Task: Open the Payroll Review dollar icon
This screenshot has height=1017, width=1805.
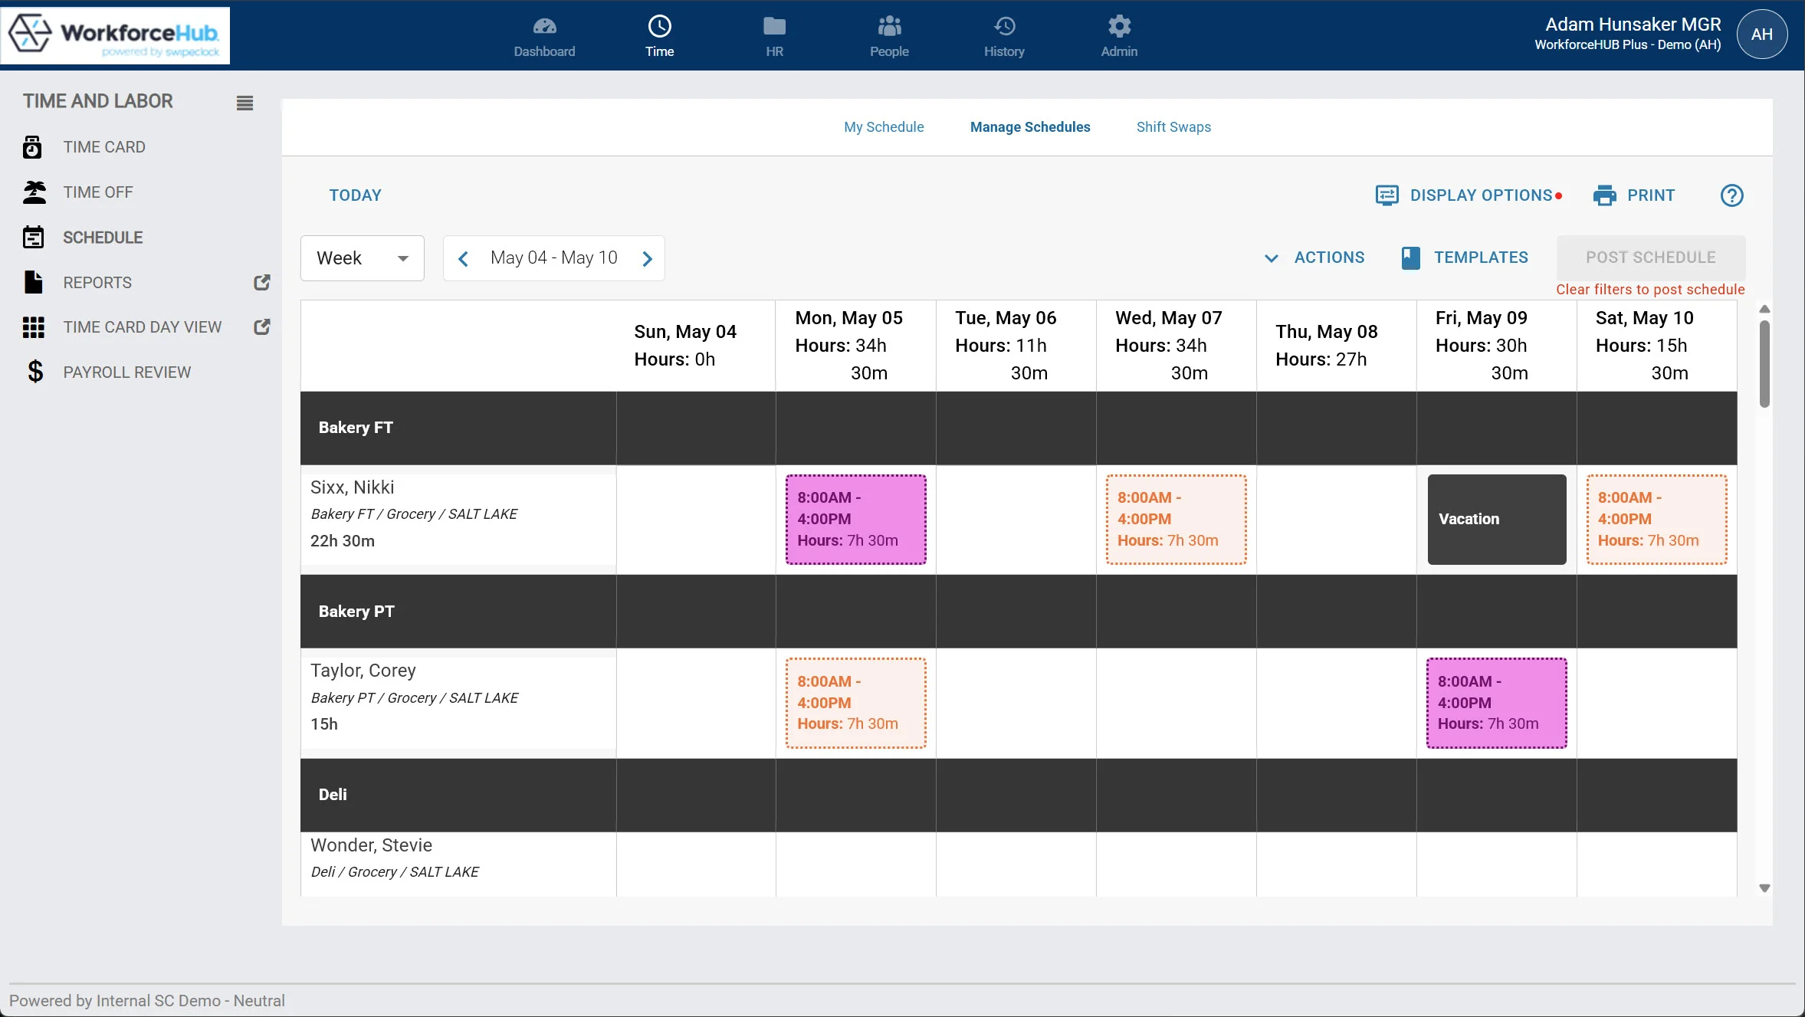Action: point(35,372)
